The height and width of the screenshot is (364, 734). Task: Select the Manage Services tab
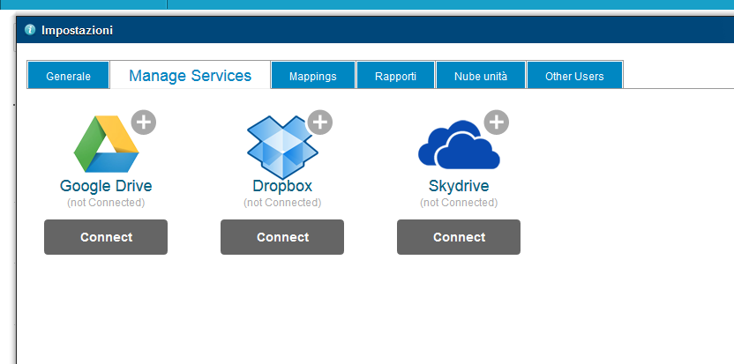190,75
